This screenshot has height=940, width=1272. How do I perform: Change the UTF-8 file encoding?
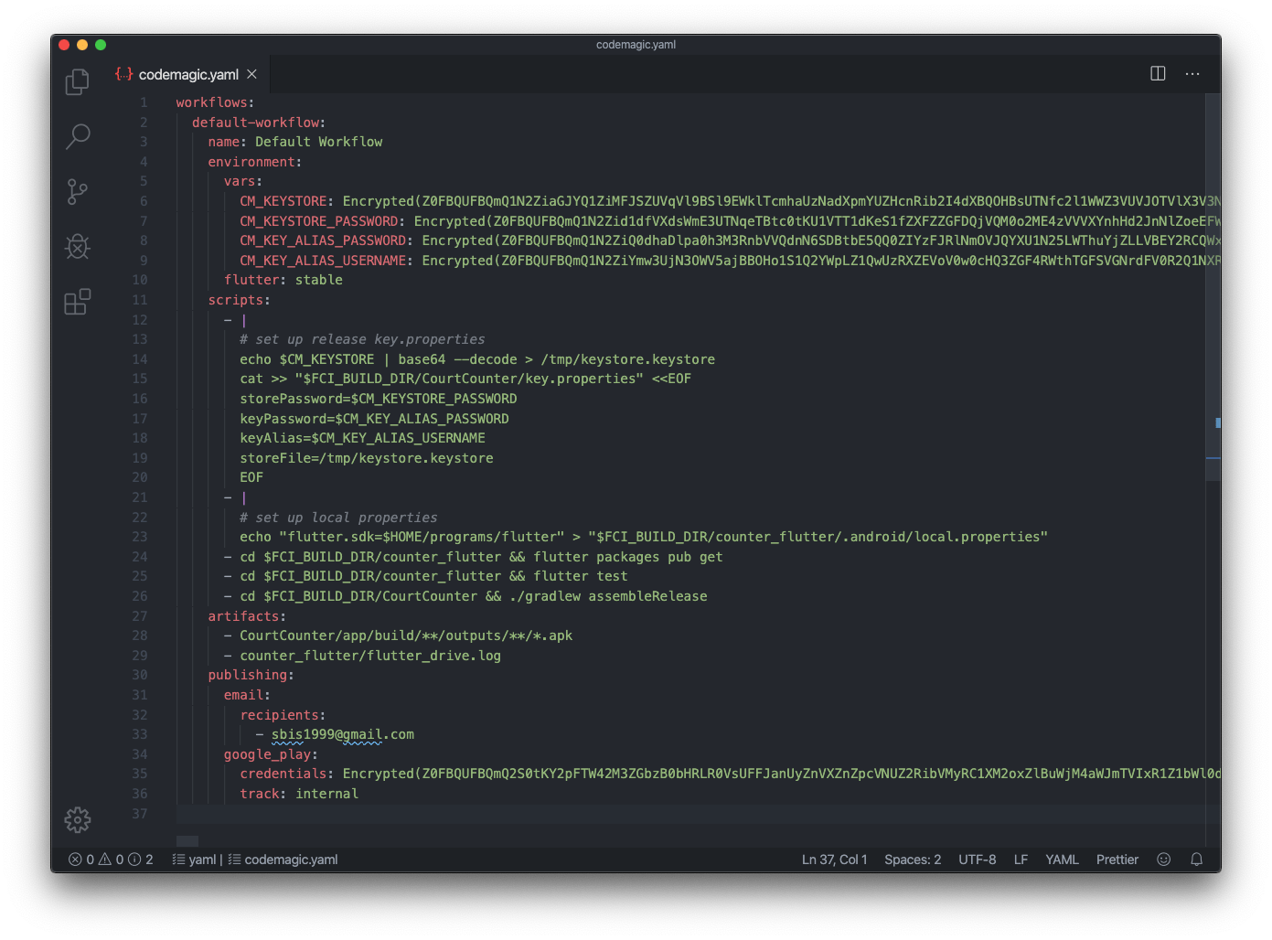tap(977, 860)
